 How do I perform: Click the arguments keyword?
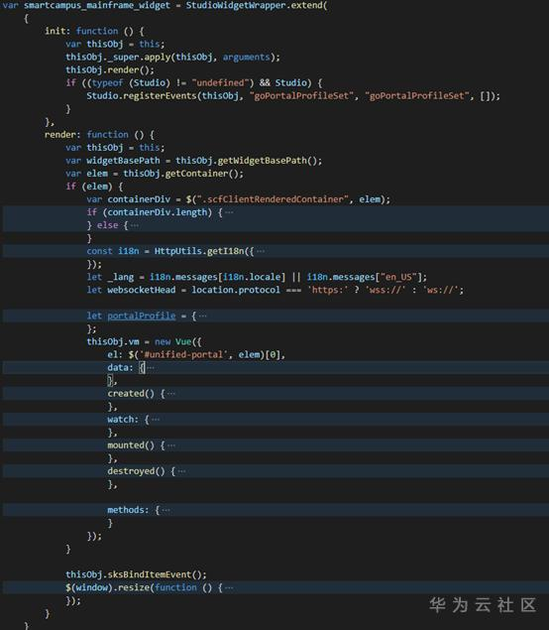point(247,58)
